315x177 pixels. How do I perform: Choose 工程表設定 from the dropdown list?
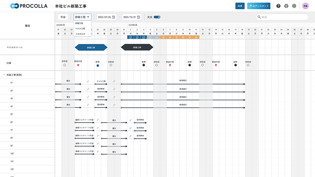coord(80,34)
